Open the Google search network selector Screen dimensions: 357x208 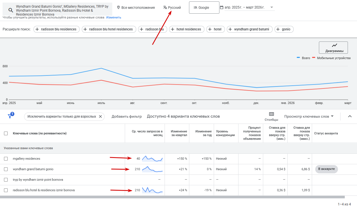[x=204, y=7]
